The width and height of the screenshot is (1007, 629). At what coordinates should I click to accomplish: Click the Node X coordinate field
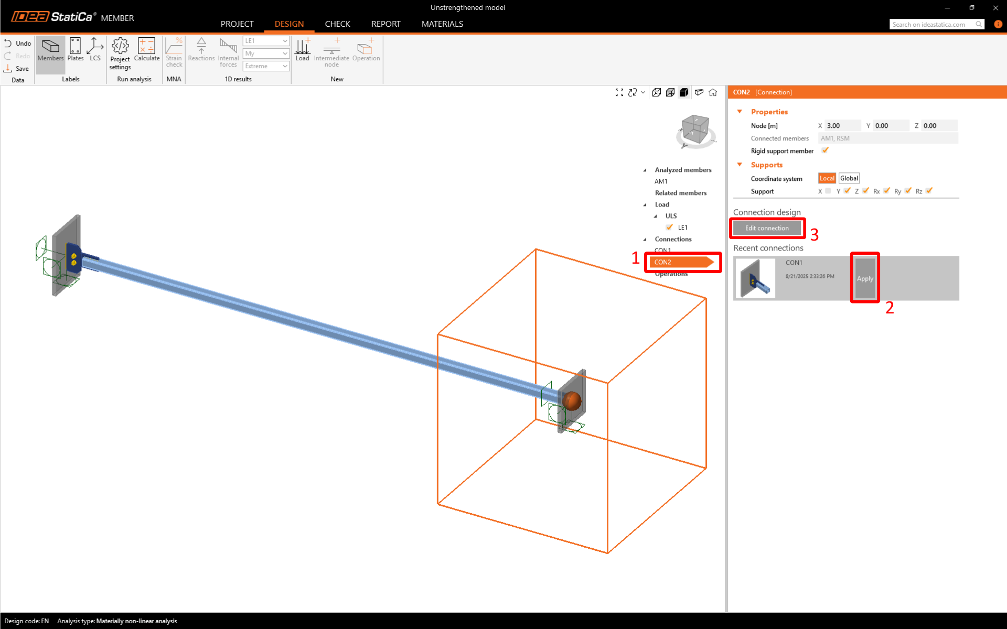842,126
